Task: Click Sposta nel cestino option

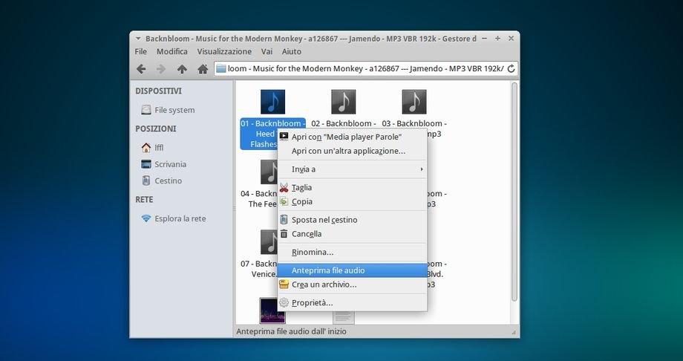Action: 324,220
